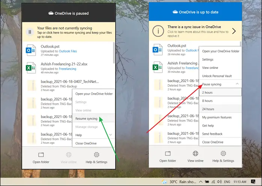Screen dimensions: 262x186
Task: Click 'Your files are not currently syncing' banner
Action: tap(68, 32)
